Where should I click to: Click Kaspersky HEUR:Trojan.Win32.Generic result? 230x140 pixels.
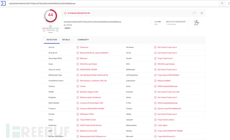(91, 125)
